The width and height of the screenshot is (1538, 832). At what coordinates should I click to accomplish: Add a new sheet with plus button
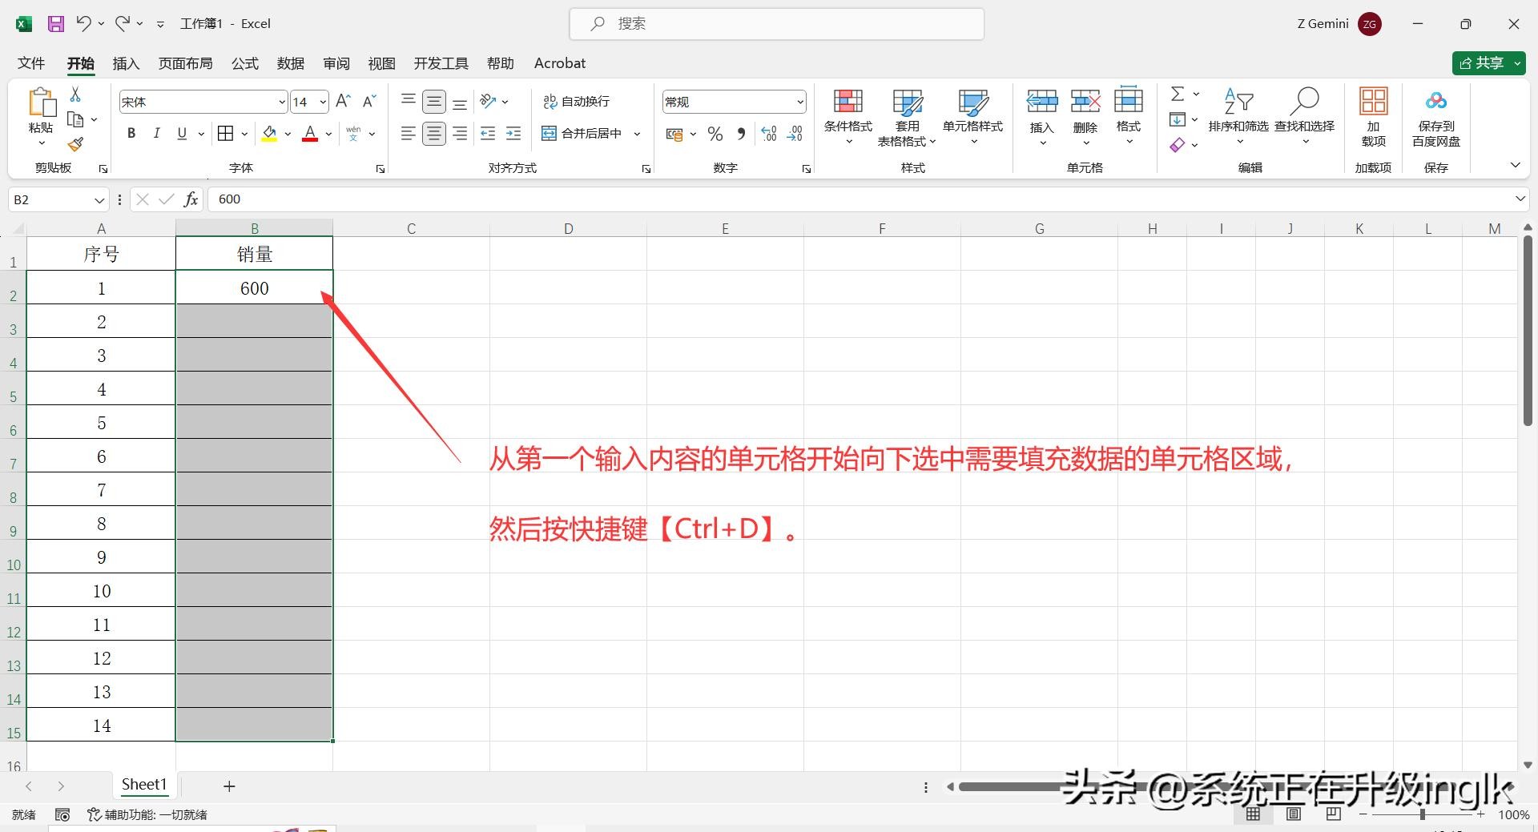pos(229,786)
